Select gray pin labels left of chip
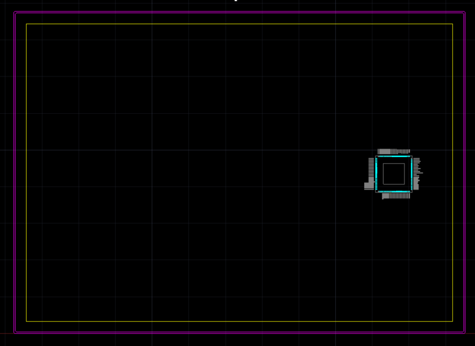Screen dimensions: 475x346 [371, 167]
